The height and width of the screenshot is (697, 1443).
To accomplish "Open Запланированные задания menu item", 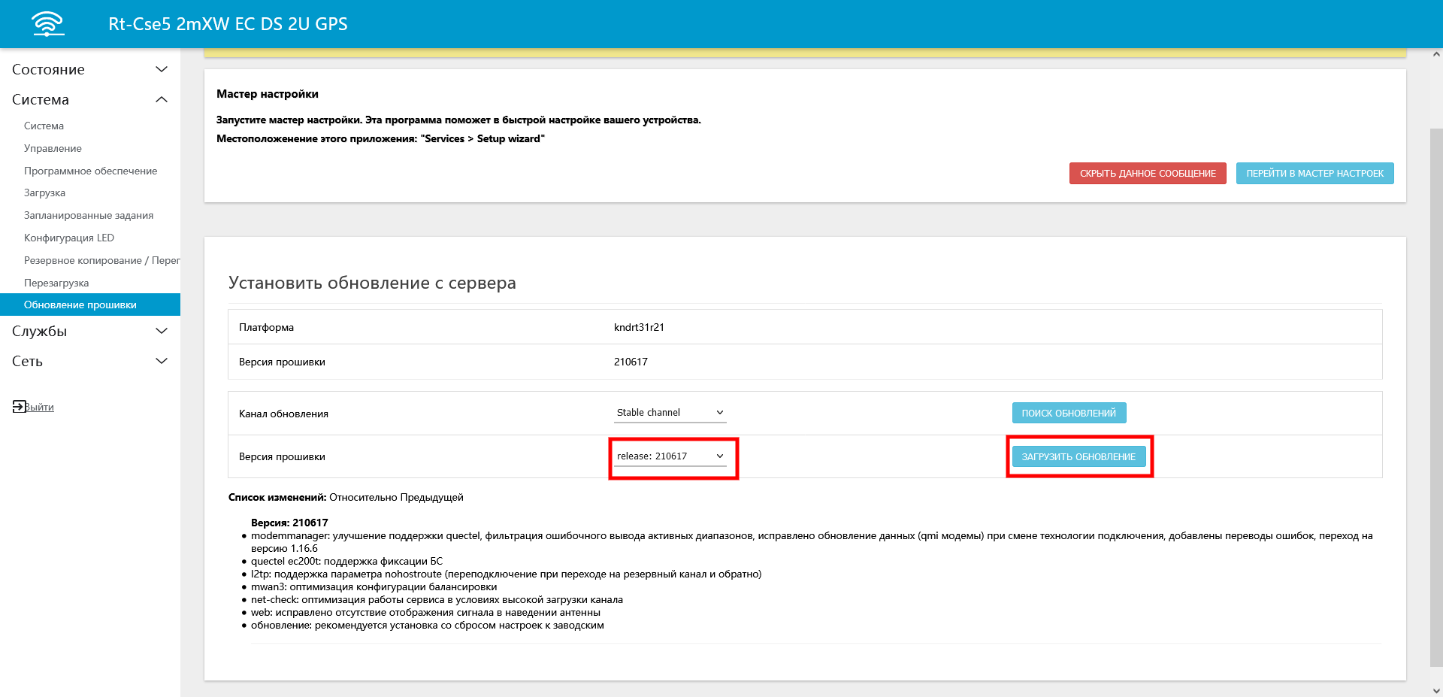I will 89,215.
